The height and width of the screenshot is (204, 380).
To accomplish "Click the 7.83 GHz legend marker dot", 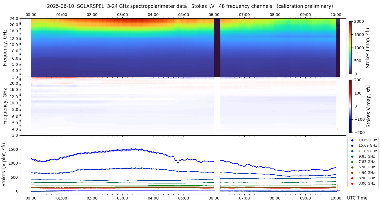I will pos(352,162).
